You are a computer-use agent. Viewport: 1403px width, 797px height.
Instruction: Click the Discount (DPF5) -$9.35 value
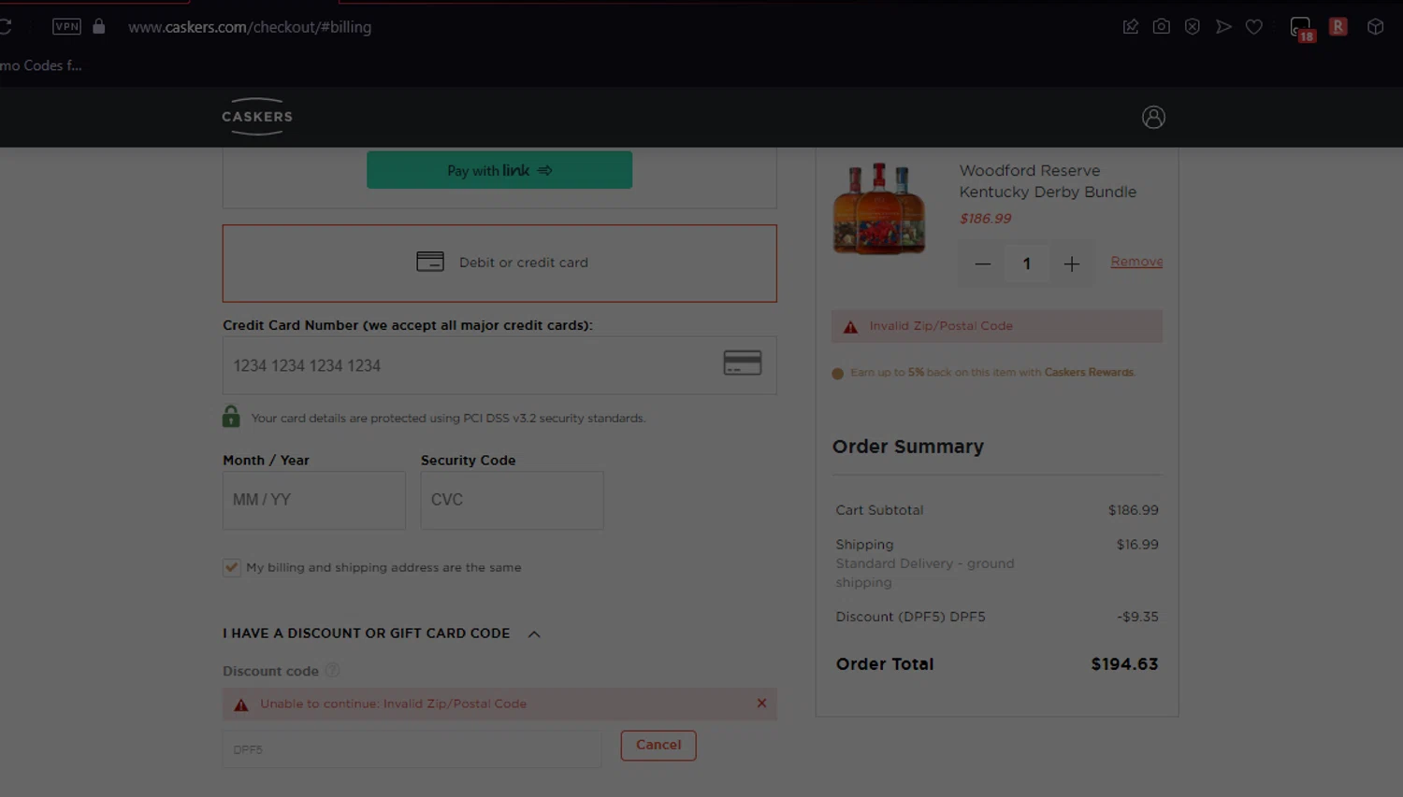(1137, 617)
